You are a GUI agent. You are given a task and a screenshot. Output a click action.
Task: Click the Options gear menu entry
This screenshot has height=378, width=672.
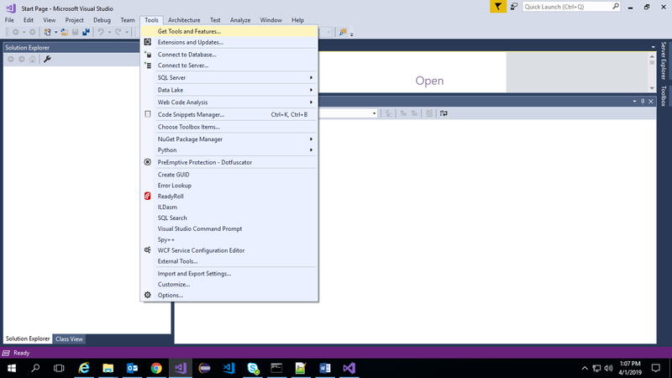pos(170,295)
